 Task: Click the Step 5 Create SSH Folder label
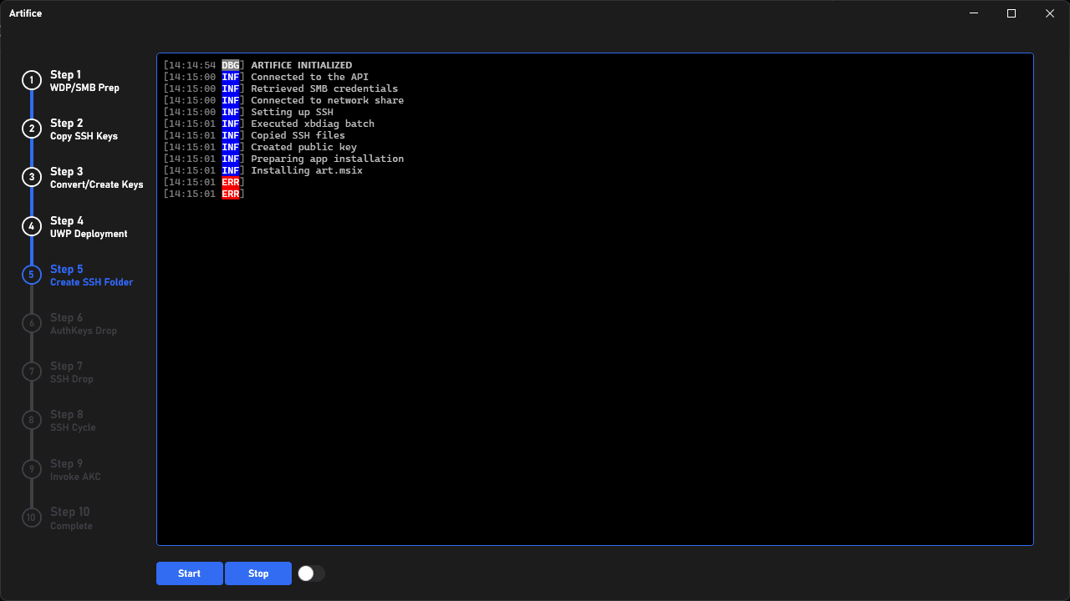91,275
